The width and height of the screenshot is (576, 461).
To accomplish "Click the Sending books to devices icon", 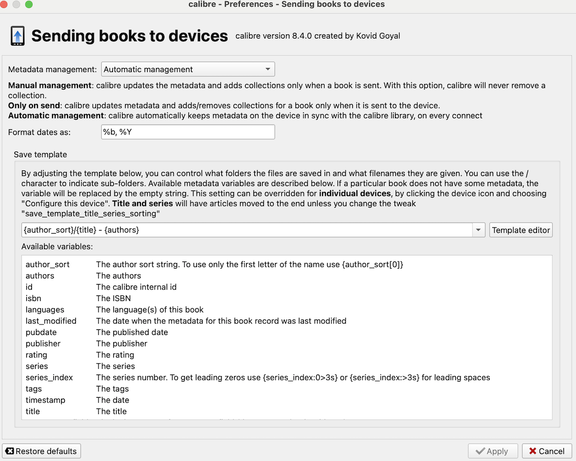I will tap(17, 36).
